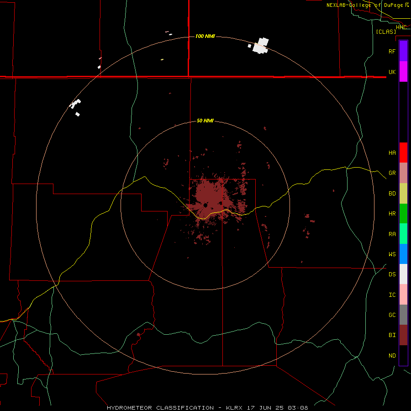Click the HHC product label
This screenshot has width=411, height=411.
[x=401, y=27]
